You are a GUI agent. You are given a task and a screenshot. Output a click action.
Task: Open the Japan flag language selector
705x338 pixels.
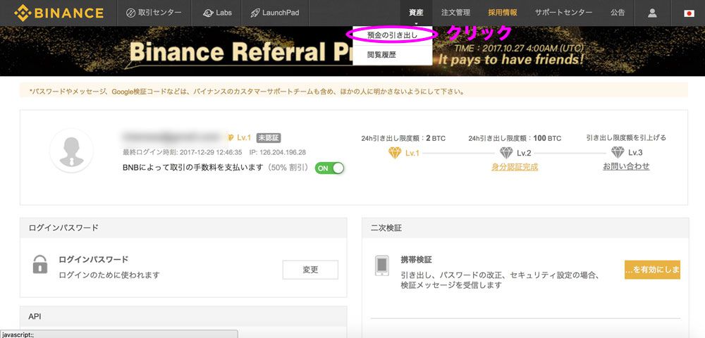tap(689, 13)
